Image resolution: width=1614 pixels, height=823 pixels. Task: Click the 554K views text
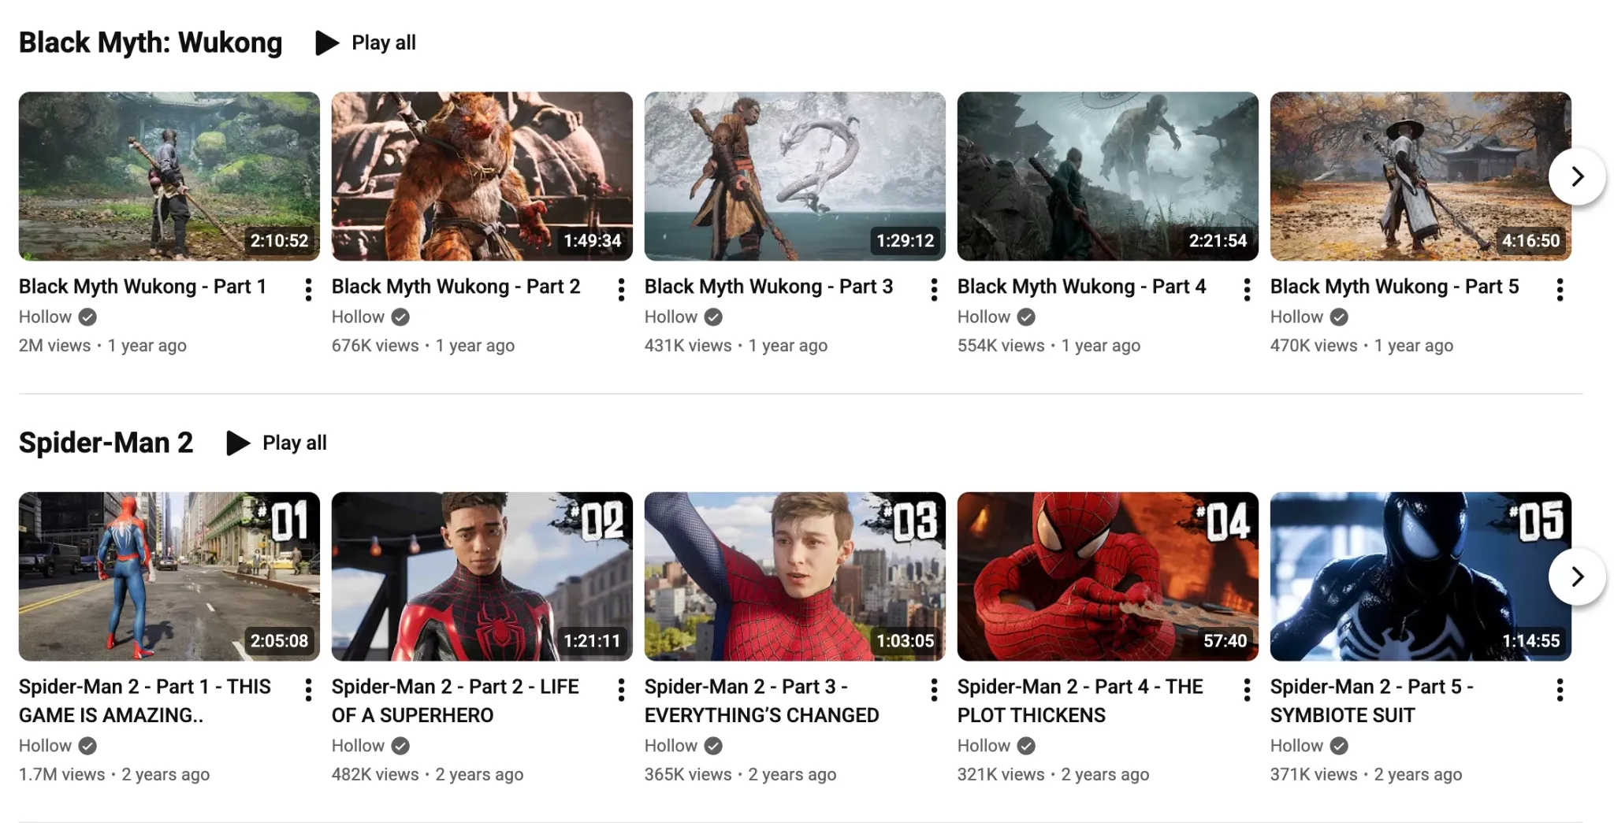coord(1001,346)
